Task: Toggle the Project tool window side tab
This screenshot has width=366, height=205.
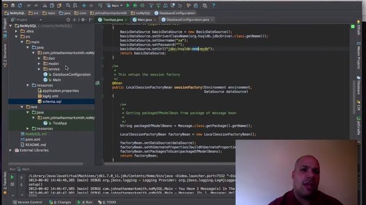Action: click(5, 28)
